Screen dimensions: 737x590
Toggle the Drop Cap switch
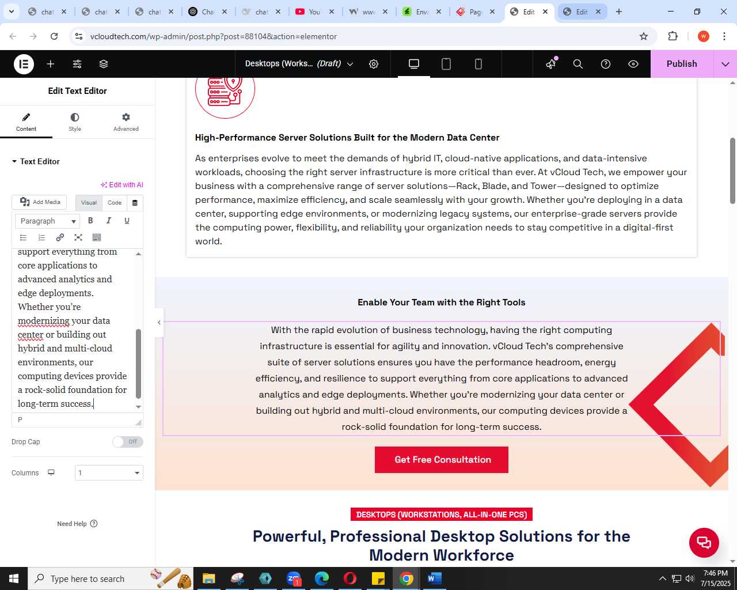click(128, 442)
